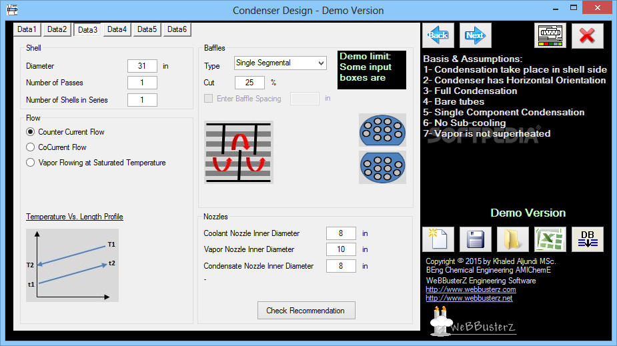This screenshot has height=346, width=617.
Task: Open the webbusterz.net link
Action: pos(469,298)
